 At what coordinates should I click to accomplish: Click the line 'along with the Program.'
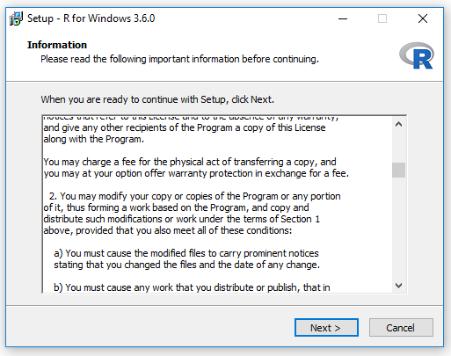click(94, 139)
